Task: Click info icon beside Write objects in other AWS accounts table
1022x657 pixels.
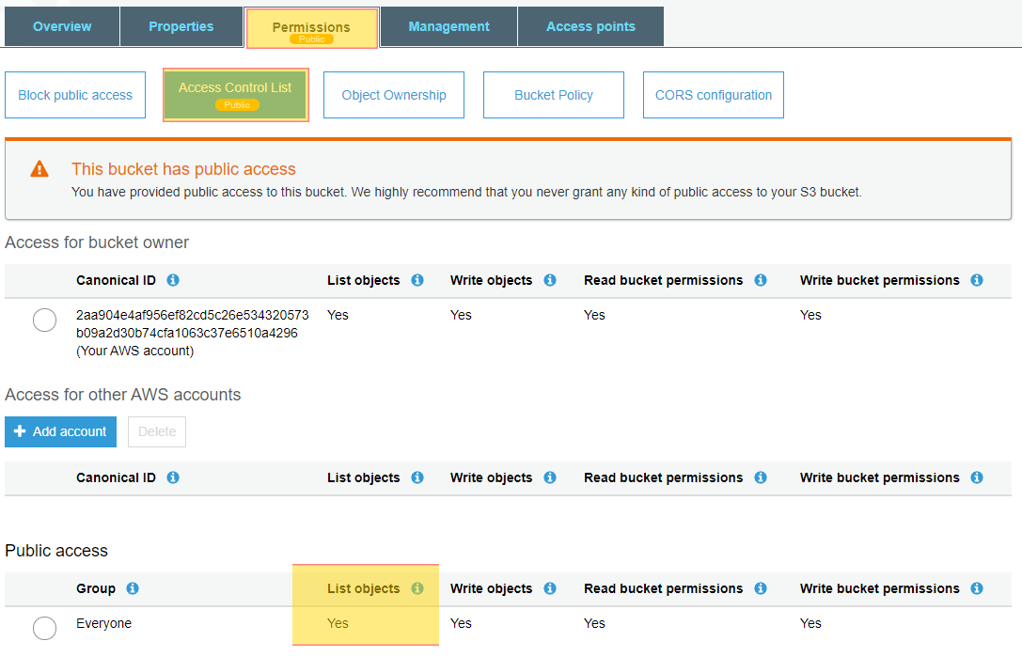Action: tap(550, 477)
